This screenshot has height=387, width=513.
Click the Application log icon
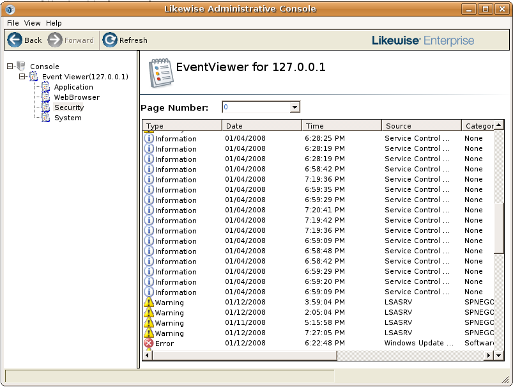46,87
